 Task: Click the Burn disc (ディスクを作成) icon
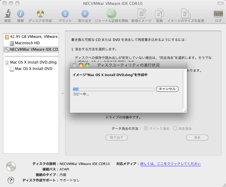[40, 14]
